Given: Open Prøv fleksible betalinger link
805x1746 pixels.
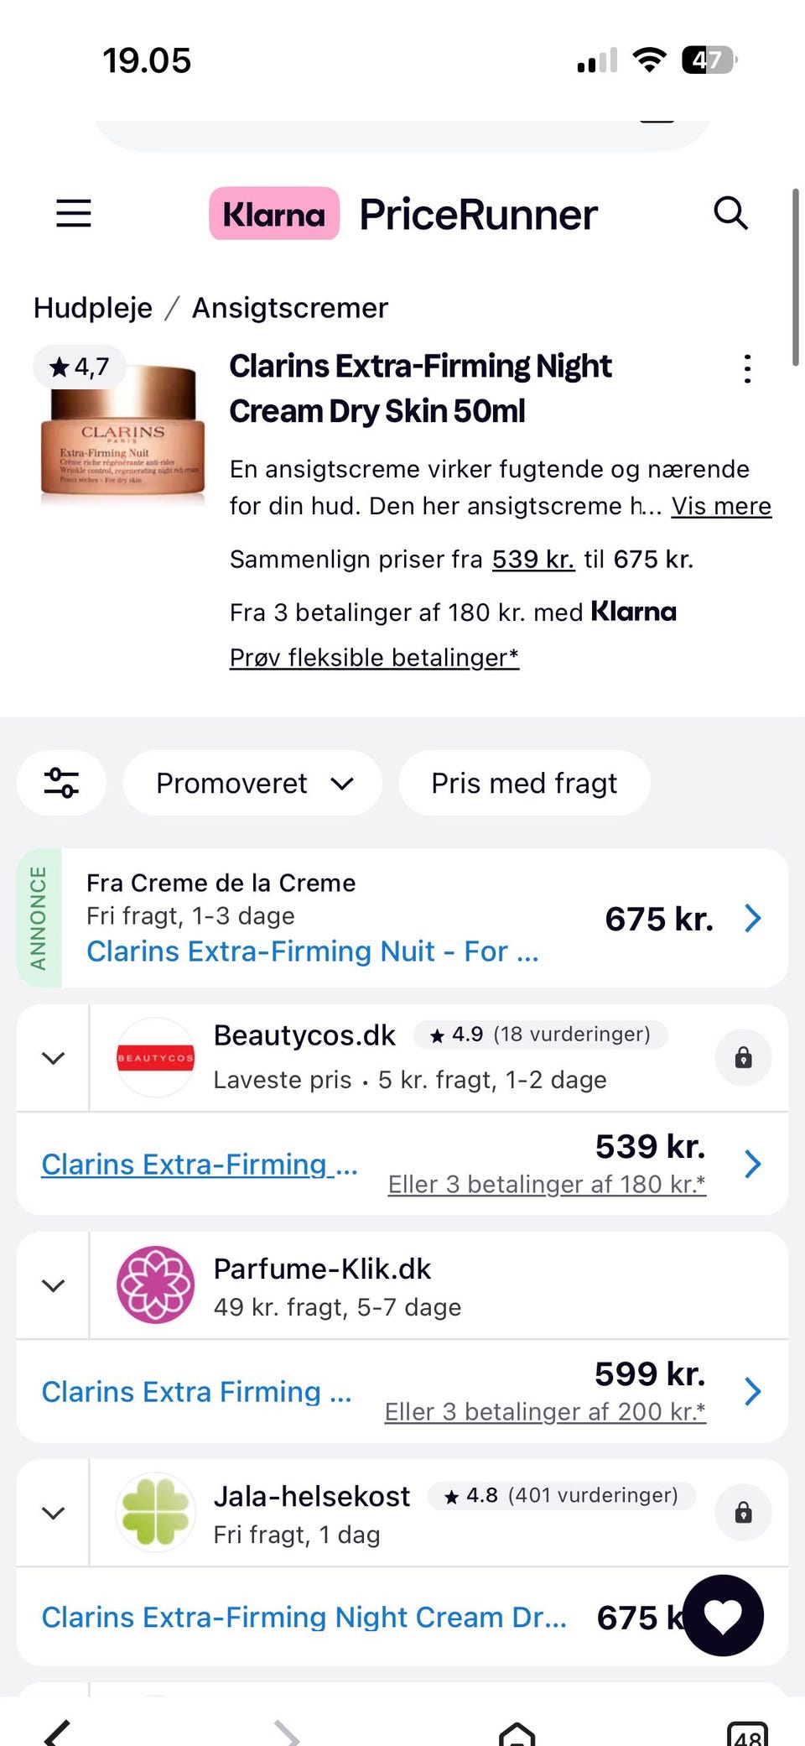Looking at the screenshot, I should (374, 658).
